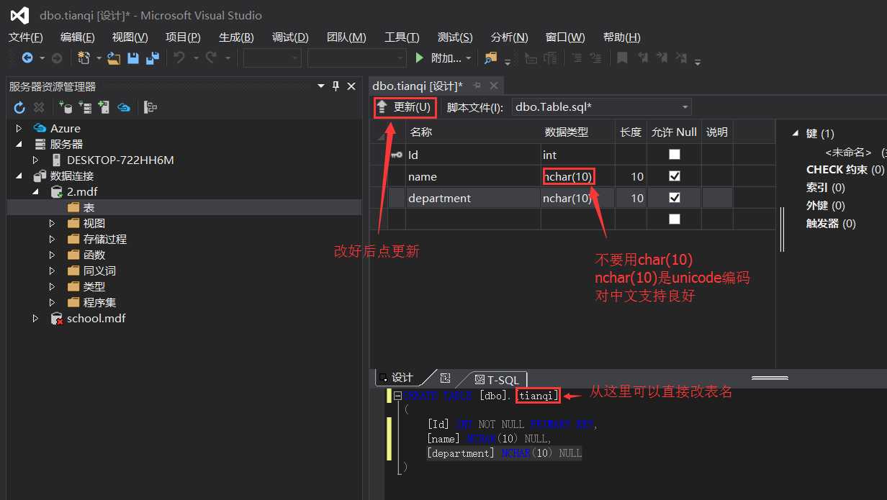Click the Azure cloud connect icon
The height and width of the screenshot is (500, 887).
pos(124,108)
